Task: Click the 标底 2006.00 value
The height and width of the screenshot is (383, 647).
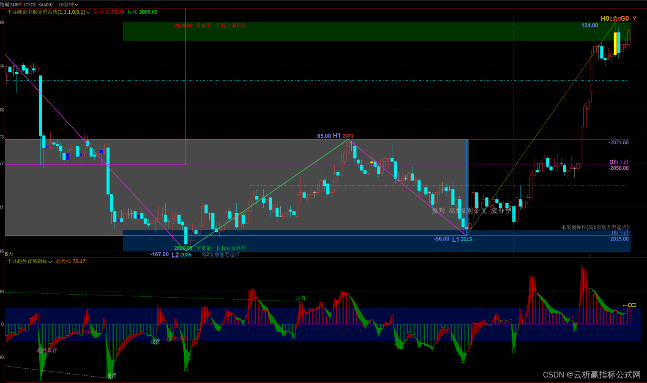Action: point(142,12)
